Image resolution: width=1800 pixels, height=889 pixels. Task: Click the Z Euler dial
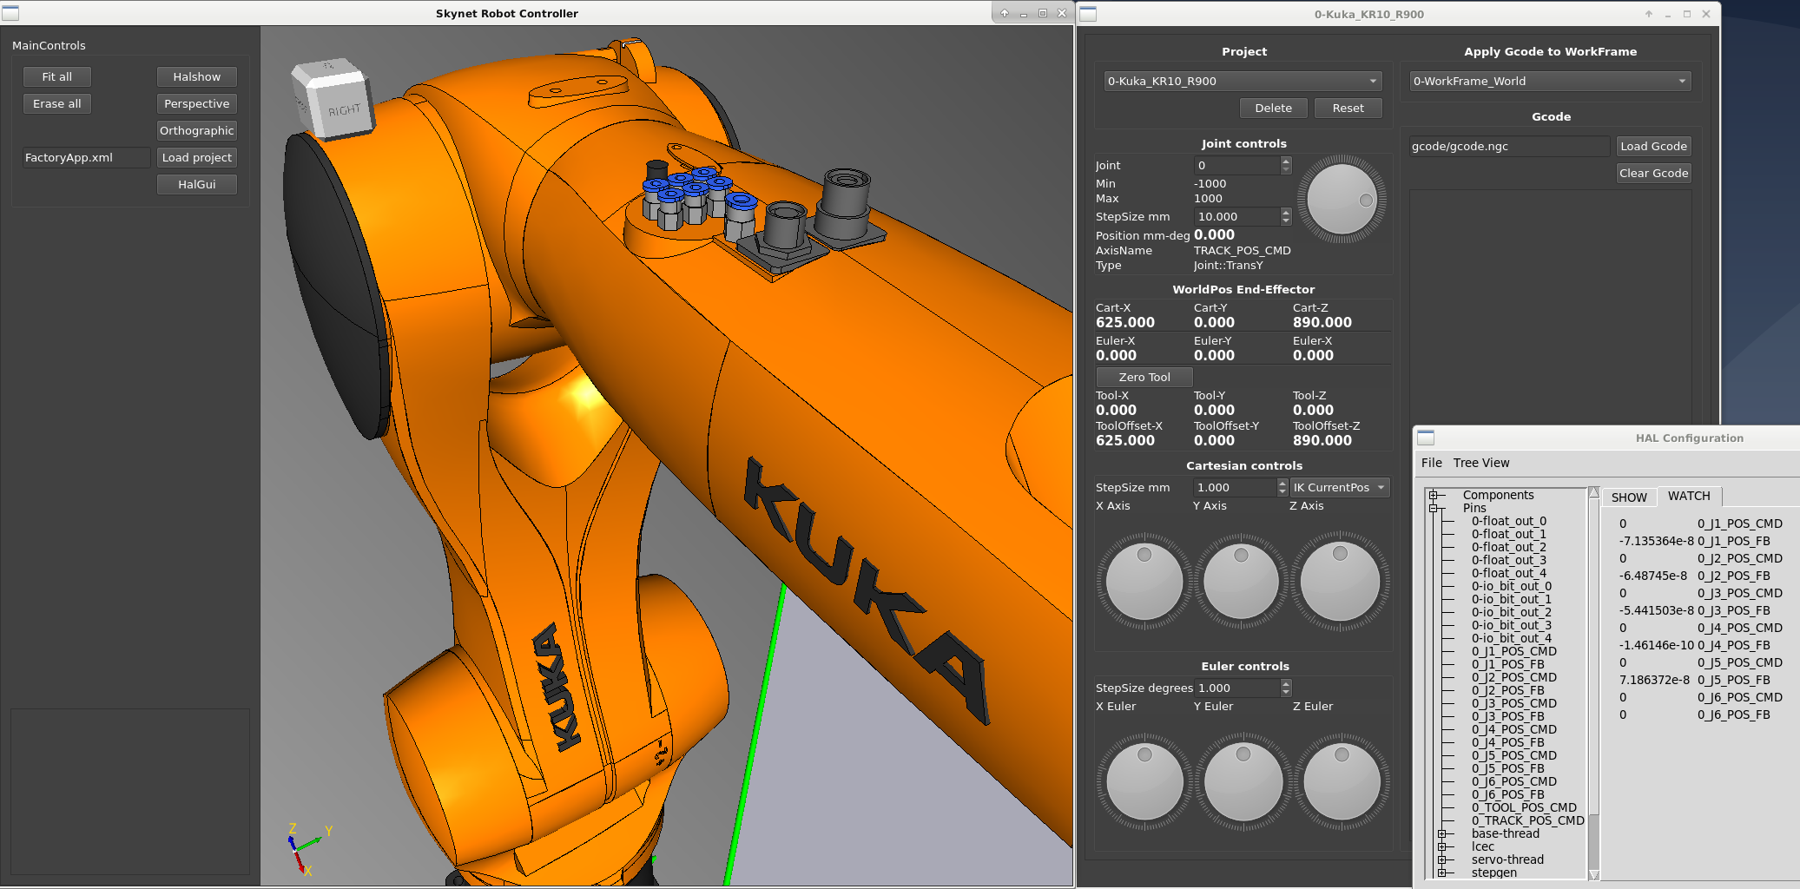coord(1342,781)
